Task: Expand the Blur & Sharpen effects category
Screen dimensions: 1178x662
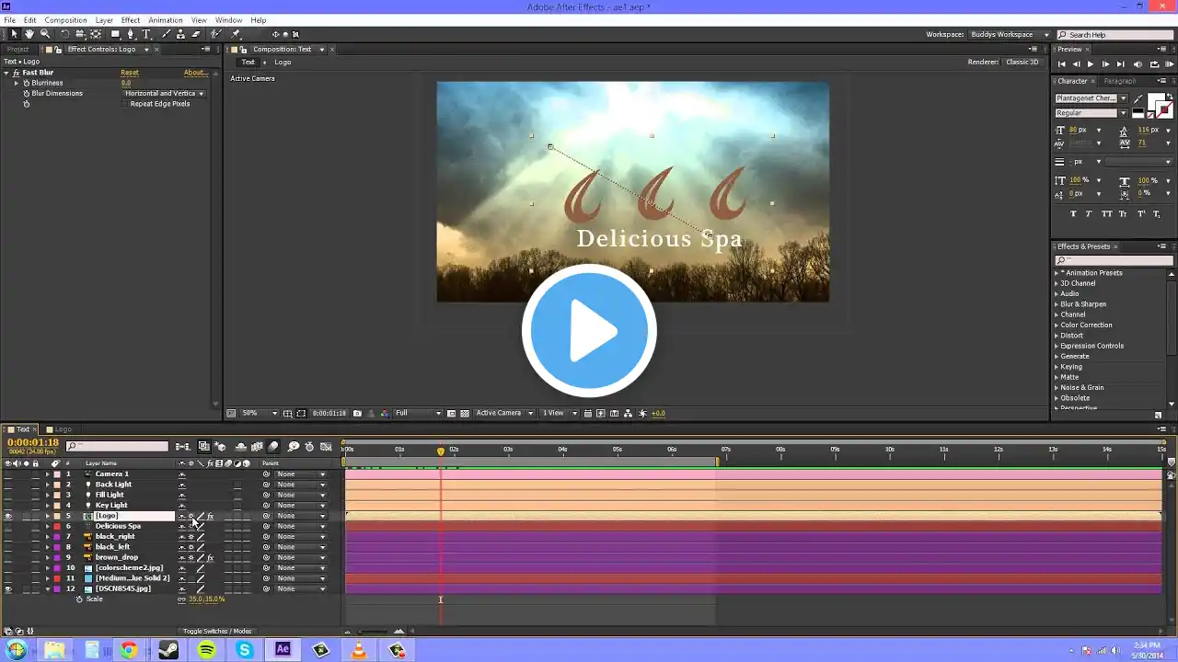Action: pos(1057,304)
